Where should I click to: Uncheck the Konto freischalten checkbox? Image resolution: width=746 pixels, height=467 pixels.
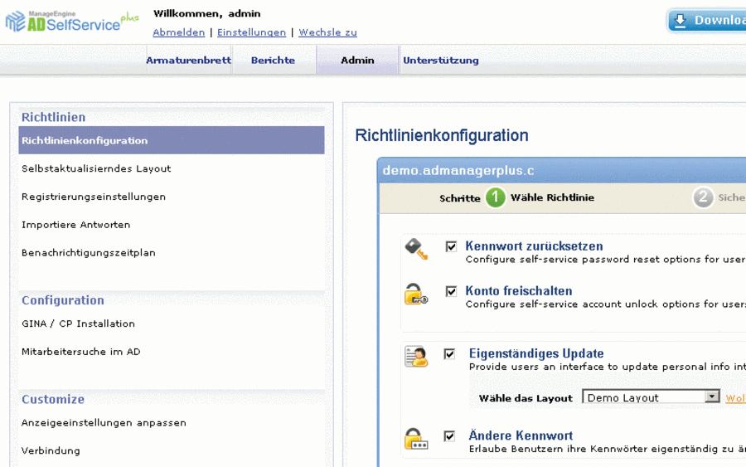[x=451, y=291]
